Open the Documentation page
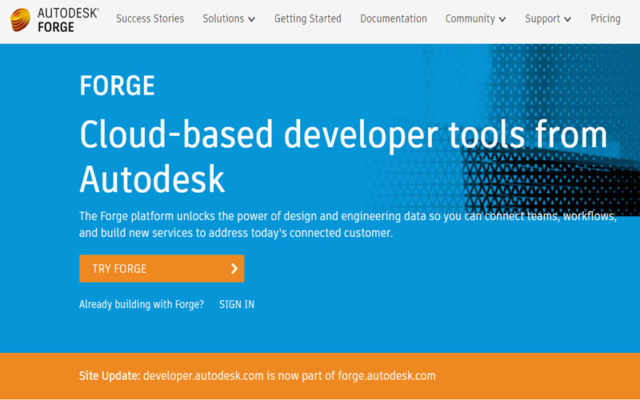This screenshot has height=400, width=640. coord(394,18)
